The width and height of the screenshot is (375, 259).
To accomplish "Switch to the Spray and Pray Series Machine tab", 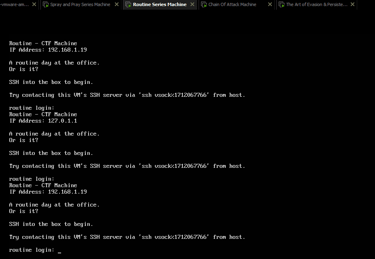I will pyautogui.click(x=80, y=4).
